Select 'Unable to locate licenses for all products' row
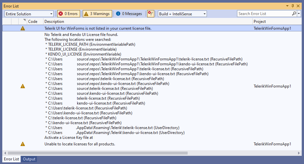The image size is (304, 164). pyautogui.click(x=152, y=144)
